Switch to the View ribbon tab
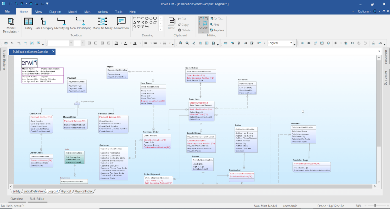 (x=38, y=12)
